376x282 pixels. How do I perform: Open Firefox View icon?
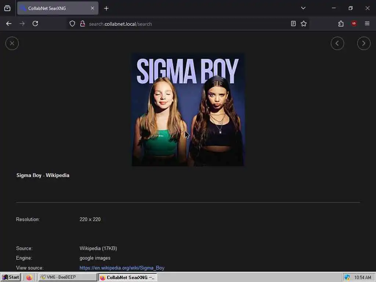7,8
